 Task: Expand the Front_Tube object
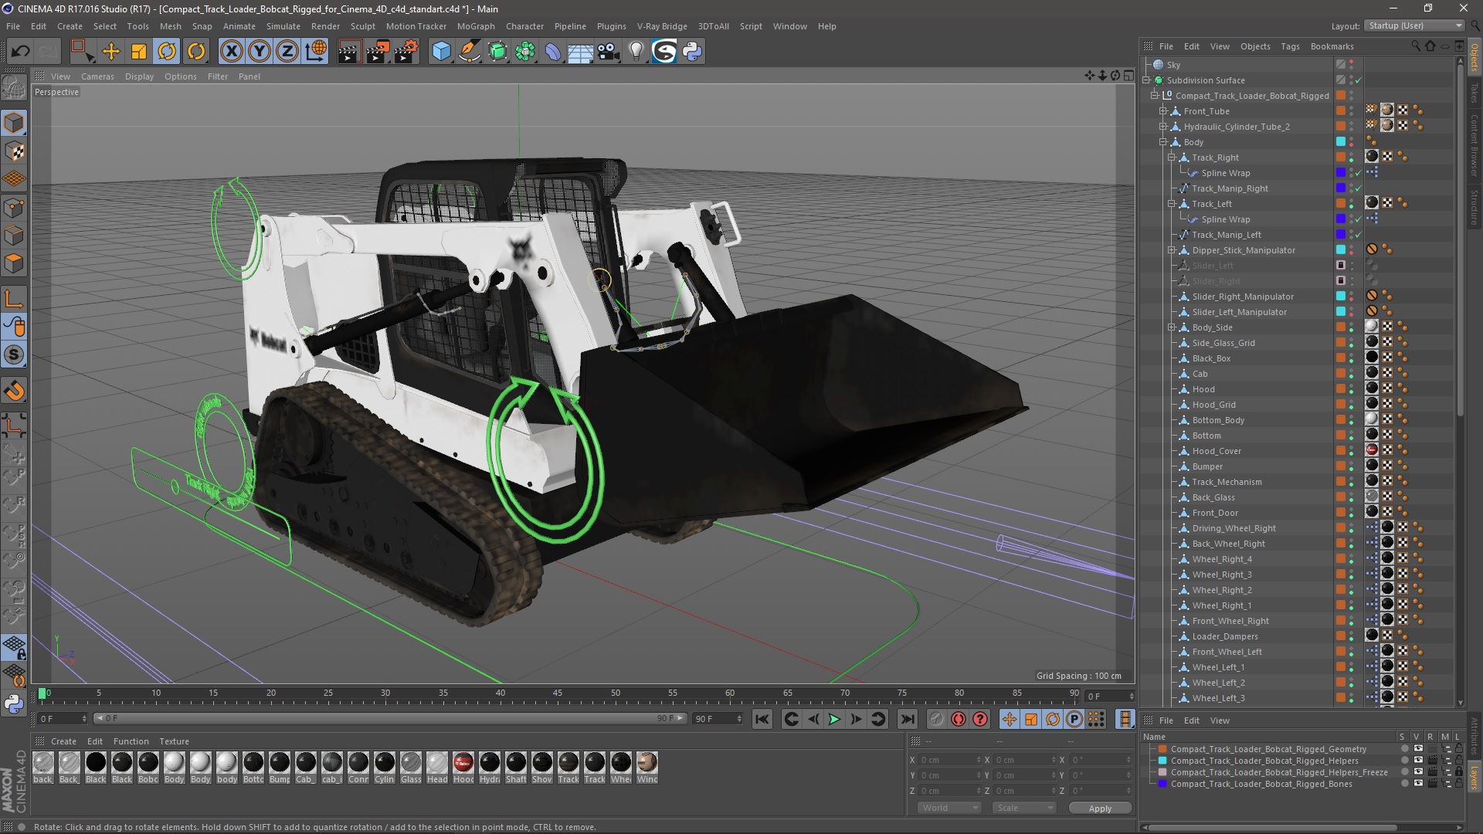pos(1162,111)
